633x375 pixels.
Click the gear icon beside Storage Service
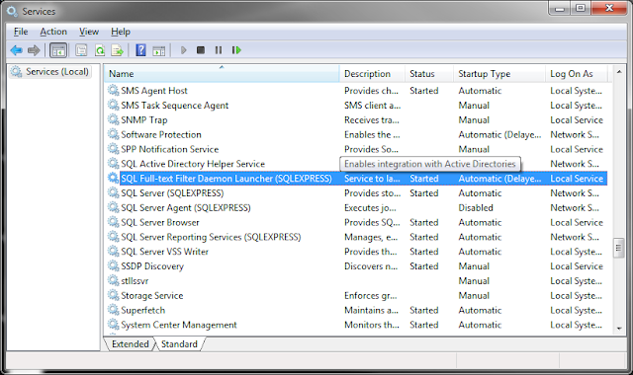pos(113,295)
